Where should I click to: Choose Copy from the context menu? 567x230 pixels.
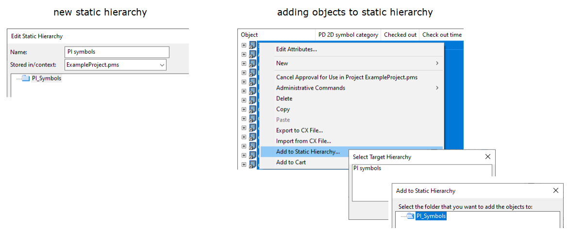coord(283,109)
